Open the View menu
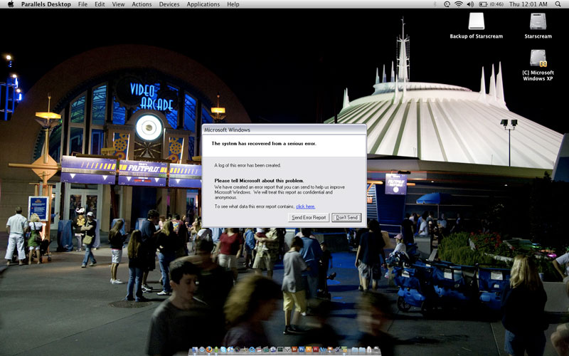Viewport: 569px width, 356px height. click(118, 4)
